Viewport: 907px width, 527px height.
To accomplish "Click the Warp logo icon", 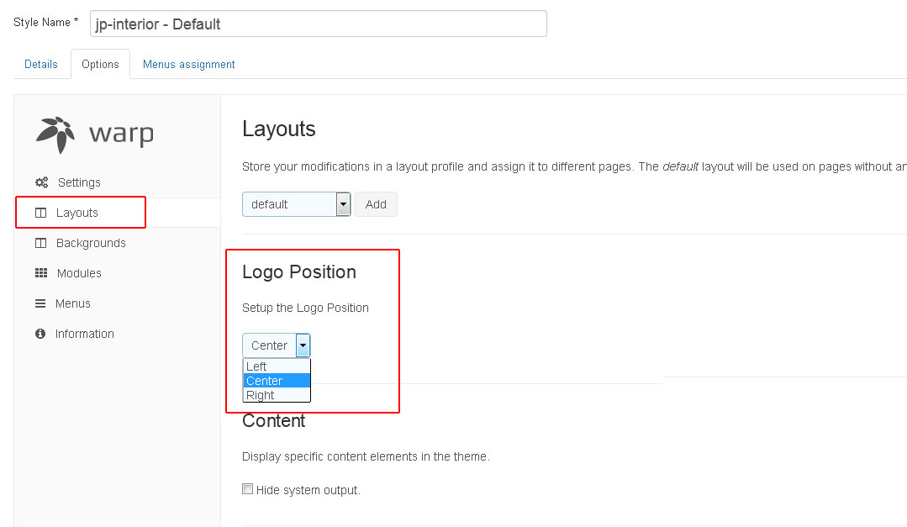I will (x=55, y=134).
